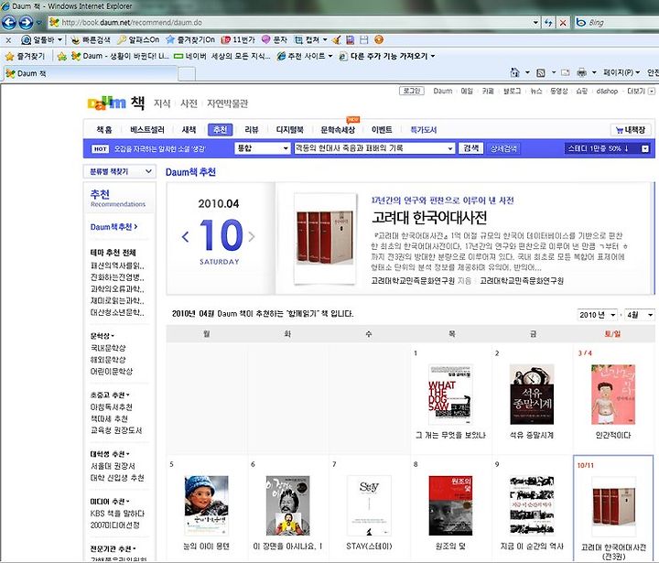Open the address bar history dropdown
This screenshot has width=659, height=563.
(x=535, y=23)
